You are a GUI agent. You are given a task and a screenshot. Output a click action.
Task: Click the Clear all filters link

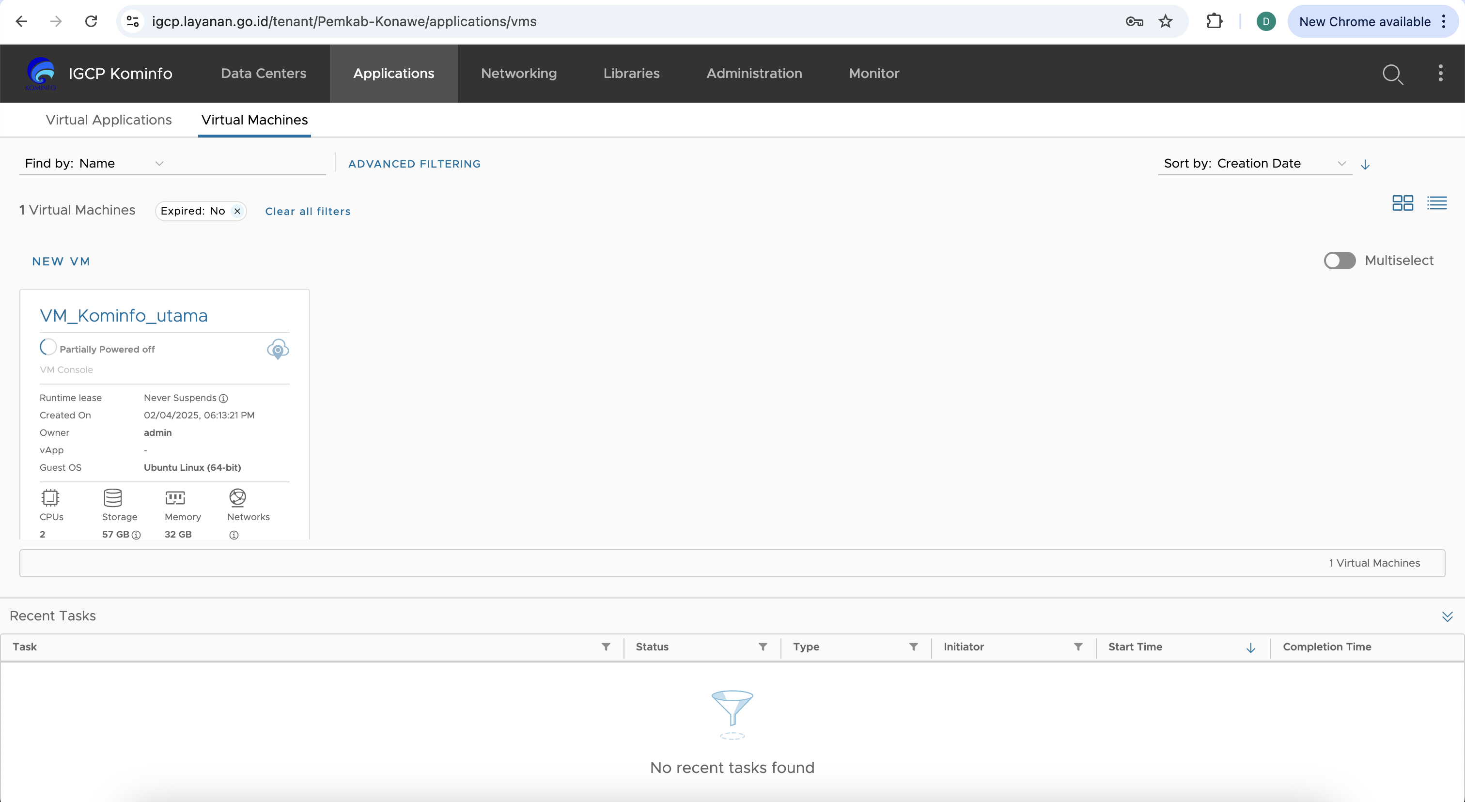[x=308, y=212]
